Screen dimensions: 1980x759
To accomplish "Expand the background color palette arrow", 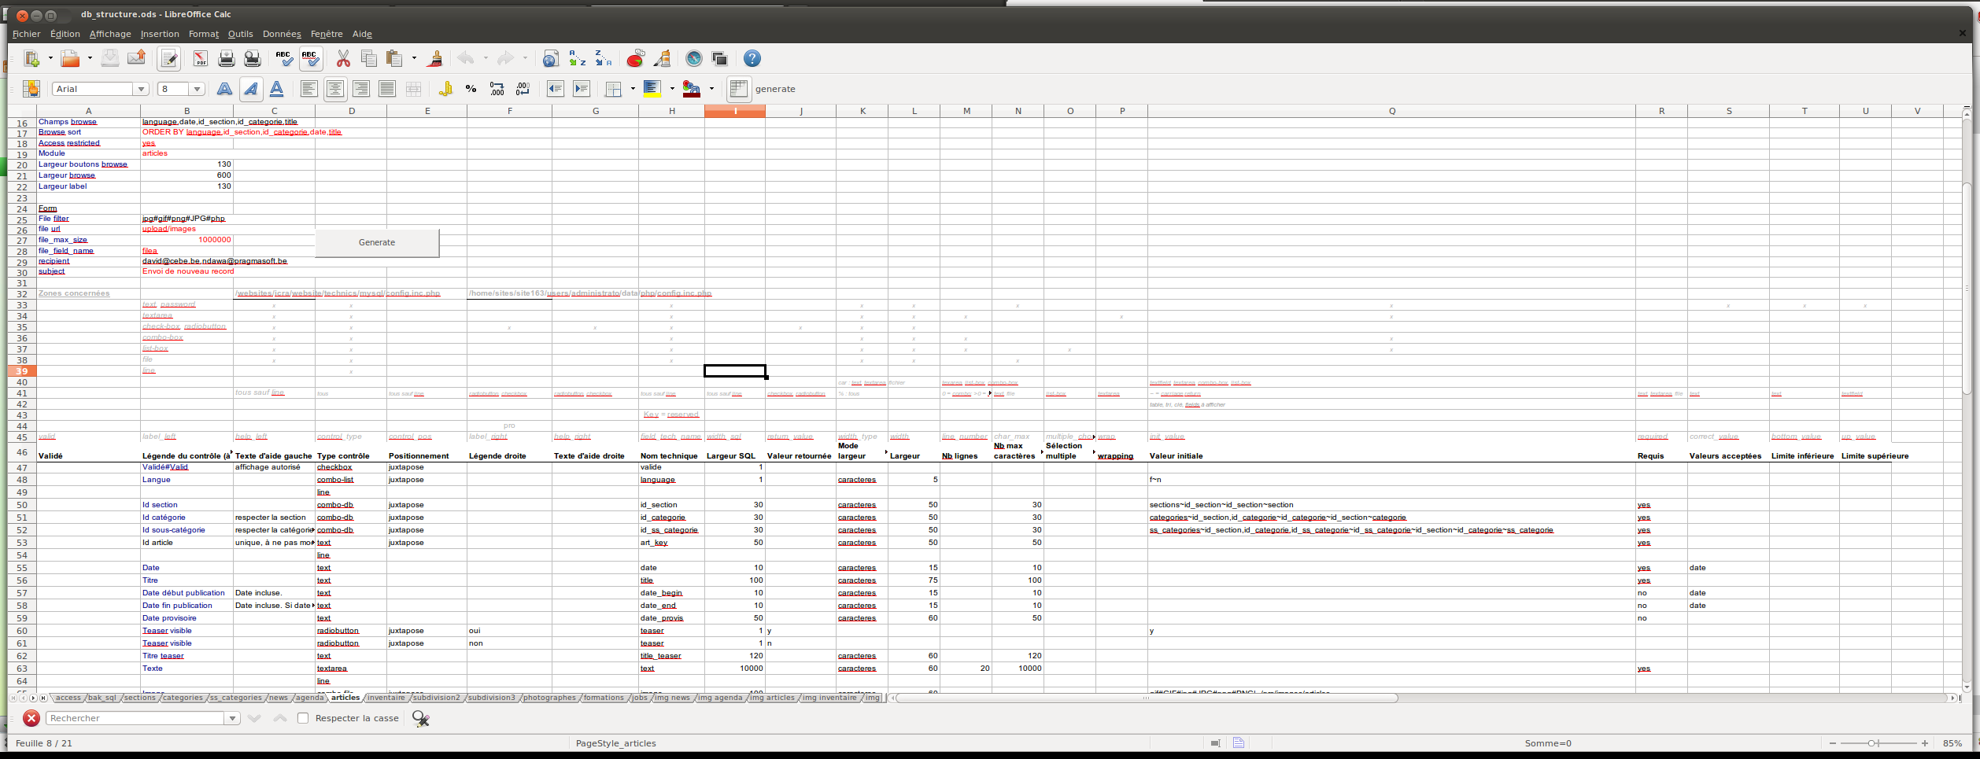I will click(x=672, y=89).
